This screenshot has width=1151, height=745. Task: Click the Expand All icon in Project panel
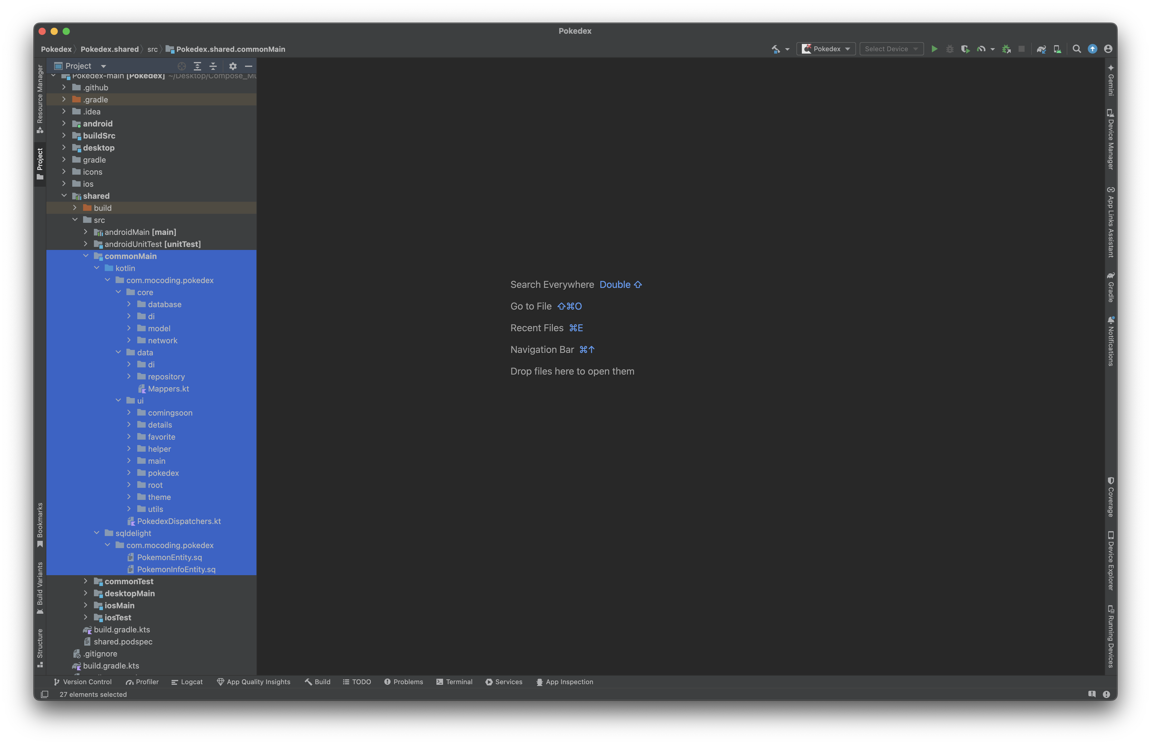pos(197,66)
